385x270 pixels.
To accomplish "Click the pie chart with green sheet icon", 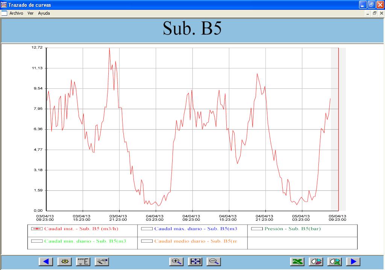I will (335, 262).
